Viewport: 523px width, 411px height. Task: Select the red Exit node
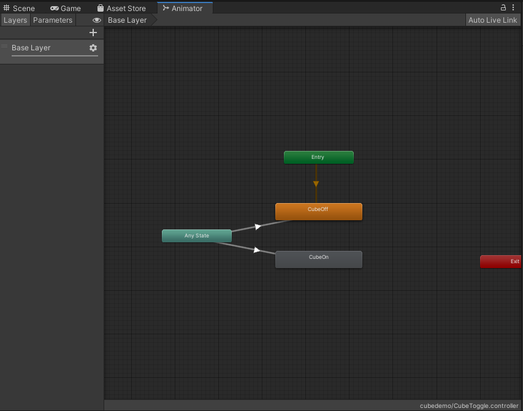pos(501,261)
